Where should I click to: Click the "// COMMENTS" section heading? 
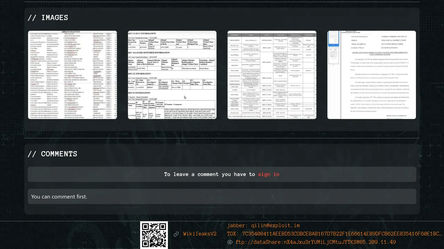coord(52,154)
